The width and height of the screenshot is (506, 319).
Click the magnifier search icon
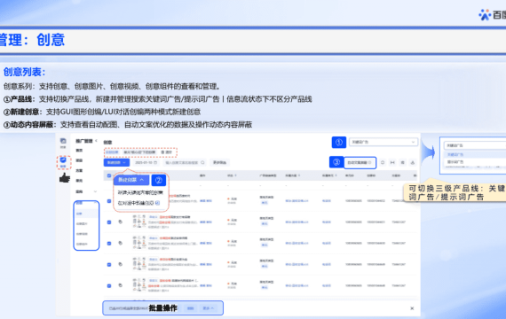click(x=202, y=162)
